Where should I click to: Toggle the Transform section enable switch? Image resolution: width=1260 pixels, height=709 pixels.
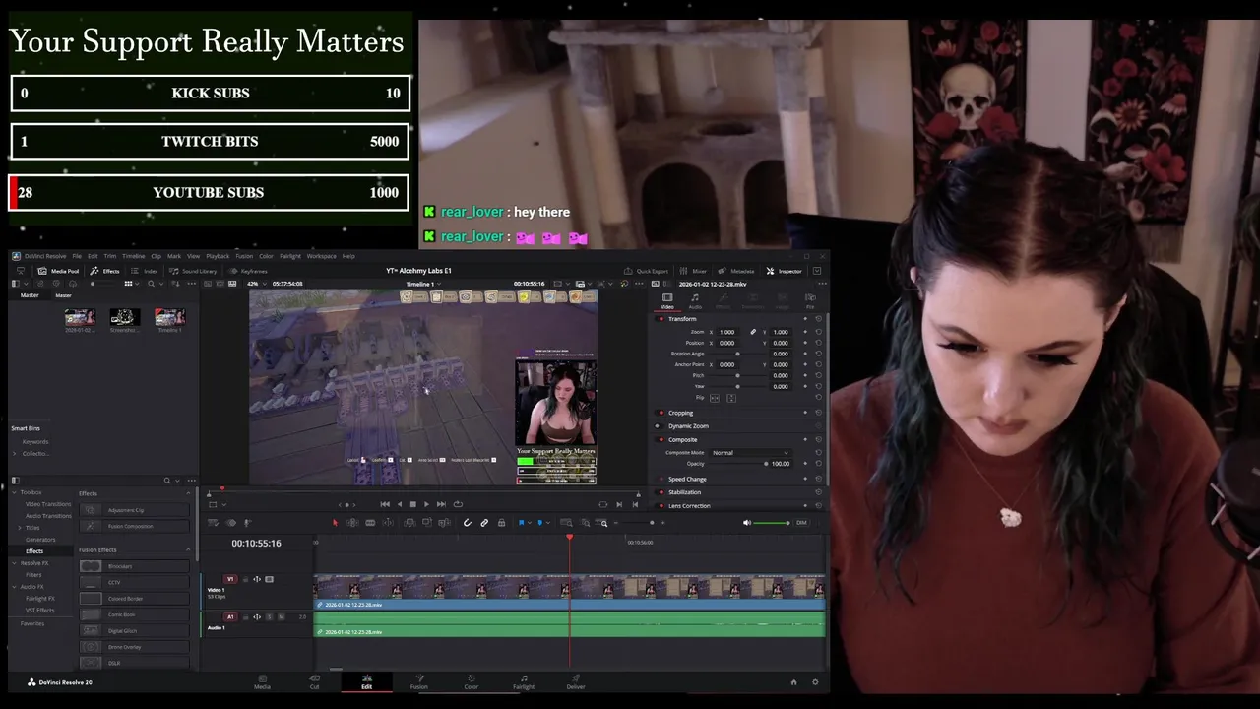click(661, 319)
